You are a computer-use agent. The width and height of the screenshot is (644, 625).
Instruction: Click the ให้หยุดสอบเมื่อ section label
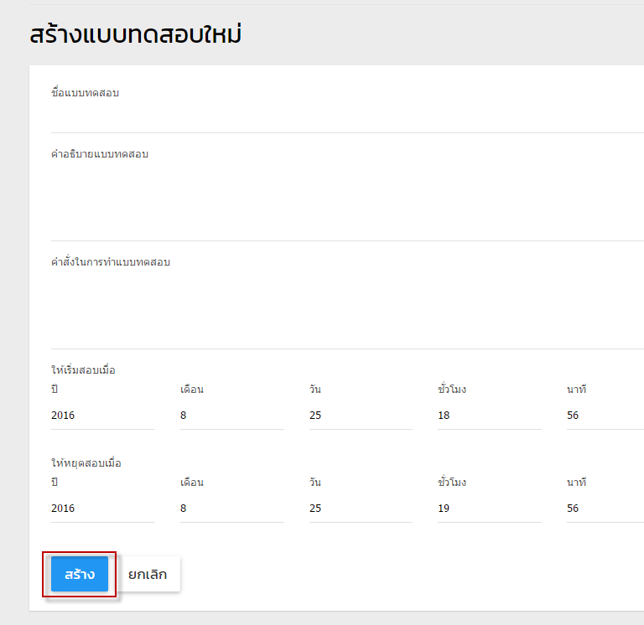(x=86, y=463)
